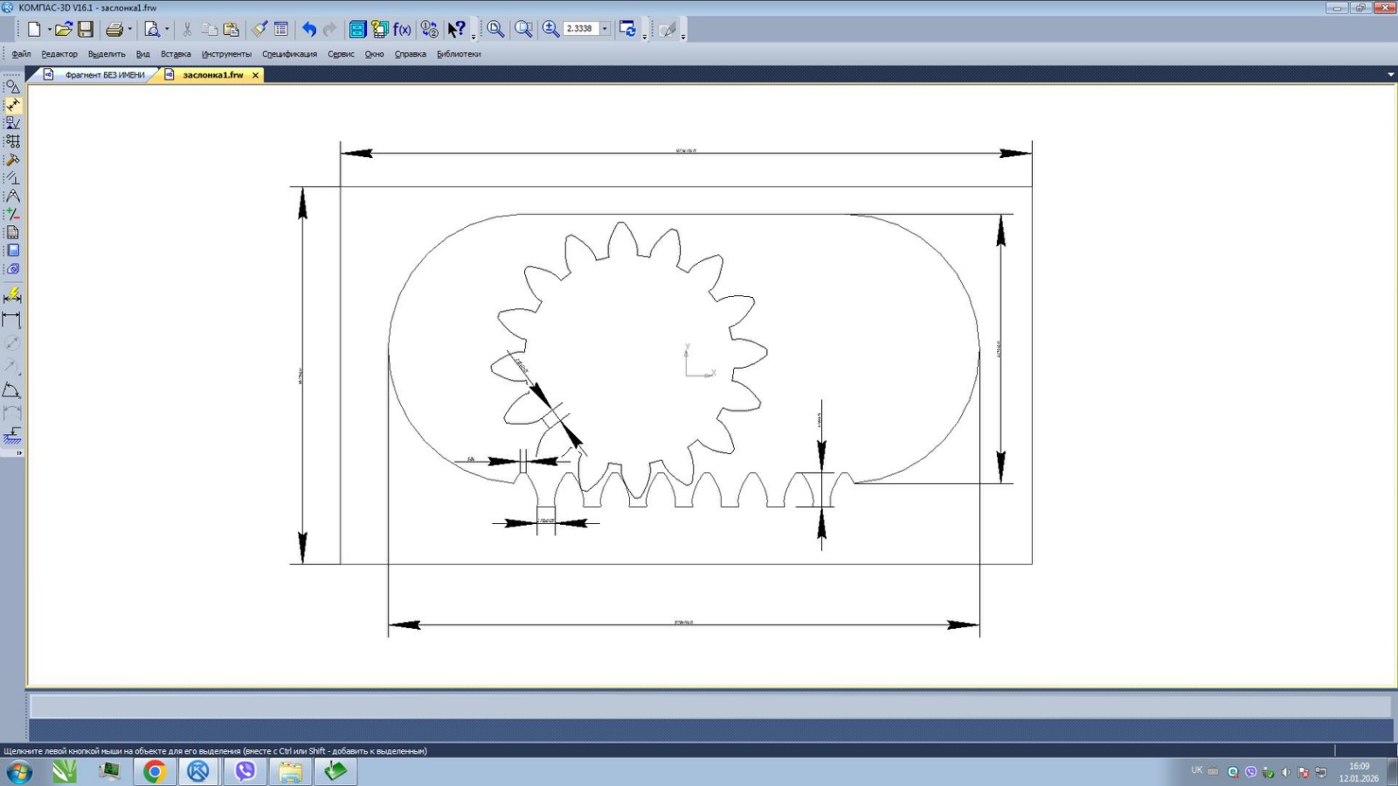This screenshot has height=786, width=1398.
Task: Undo the last action with the blue arrow
Action: tap(309, 29)
